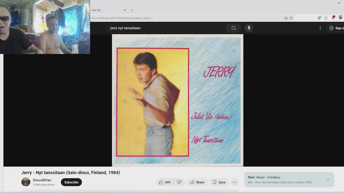Open a new browser tab with plus
Image resolution: width=344 pixels, height=193 pixels.
[132, 10]
